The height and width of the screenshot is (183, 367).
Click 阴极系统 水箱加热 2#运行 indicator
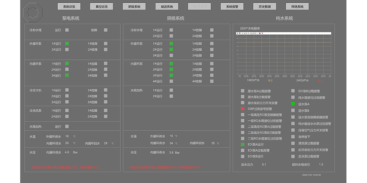point(171,96)
